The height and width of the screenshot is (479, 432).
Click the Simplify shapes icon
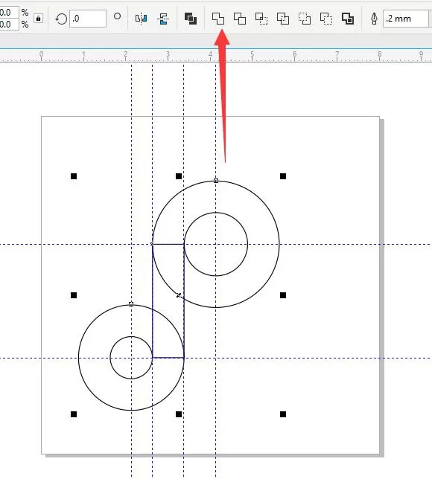pos(283,19)
